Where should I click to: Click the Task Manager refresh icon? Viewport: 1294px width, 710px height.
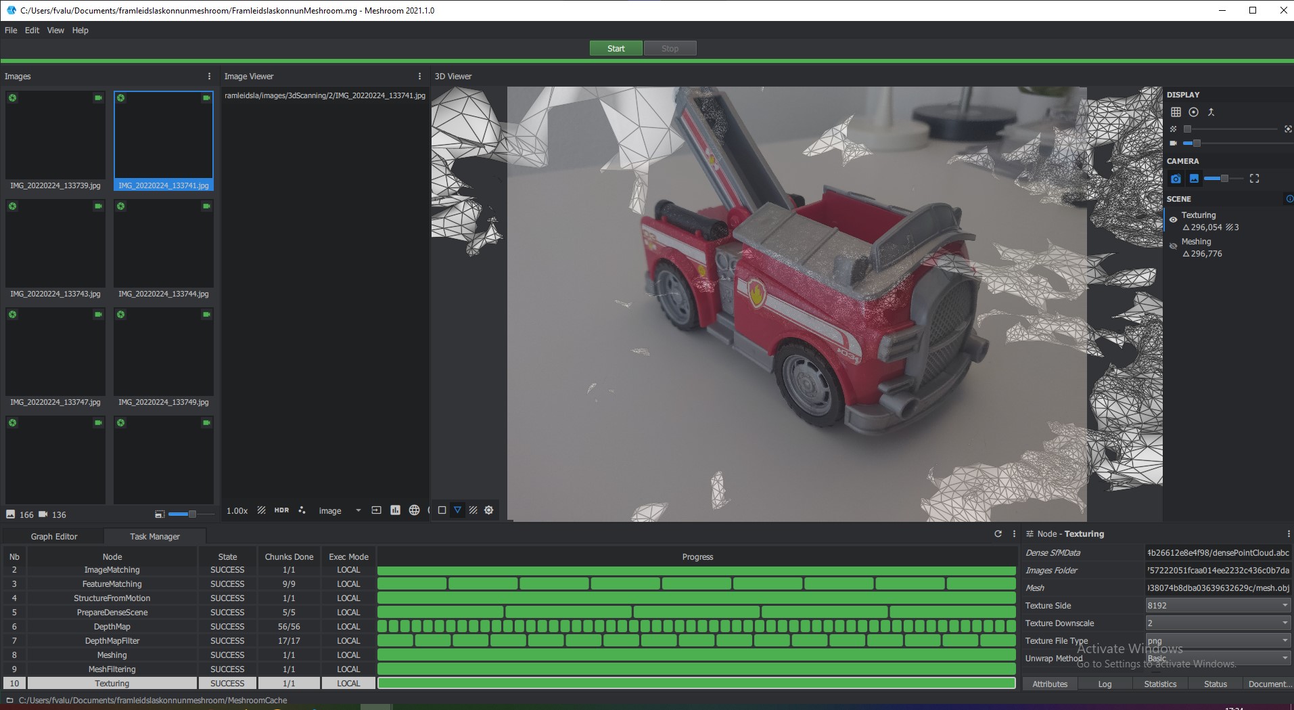pos(998,534)
